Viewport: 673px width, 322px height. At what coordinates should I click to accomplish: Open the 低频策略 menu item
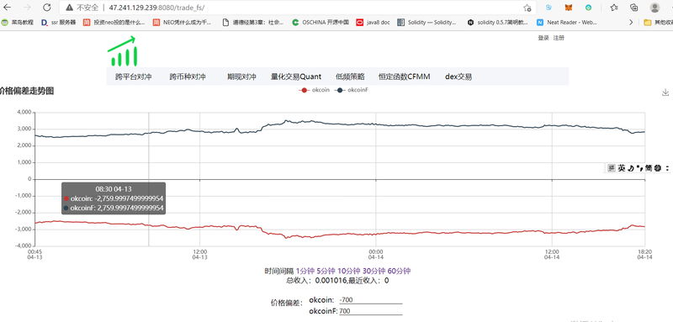coord(350,77)
